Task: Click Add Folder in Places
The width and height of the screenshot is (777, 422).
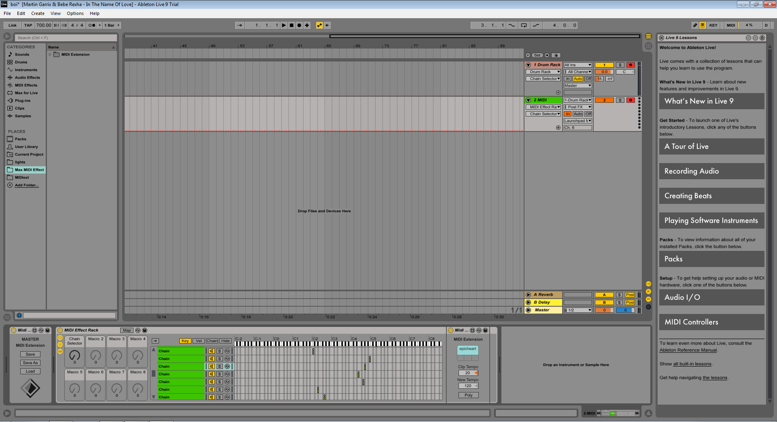Action: 27,185
